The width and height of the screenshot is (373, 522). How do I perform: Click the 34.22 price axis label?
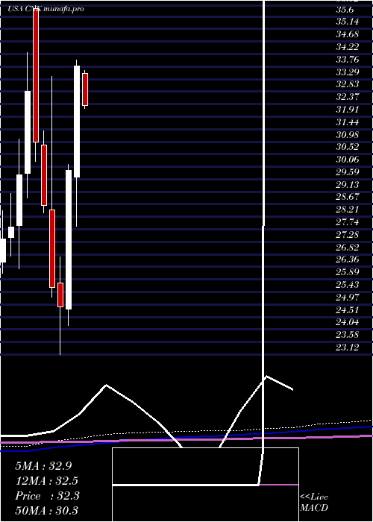point(348,47)
